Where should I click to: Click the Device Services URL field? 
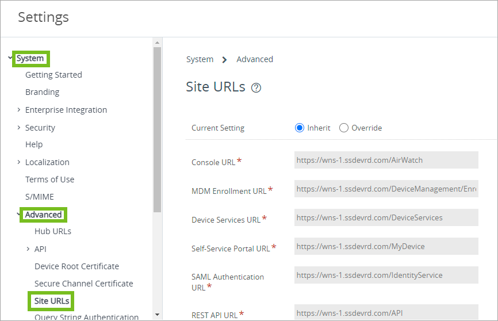point(386,217)
